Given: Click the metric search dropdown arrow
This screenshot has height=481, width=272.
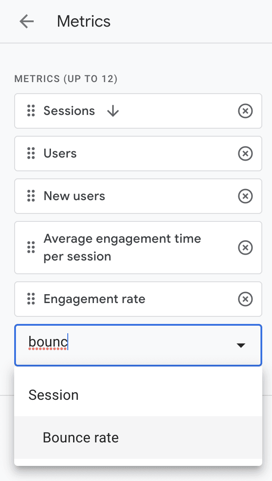Looking at the screenshot, I should 241,345.
